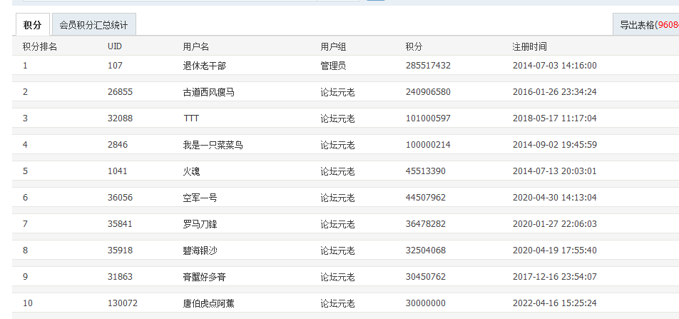Click points value 44507962
Image resolution: width=679 pixels, height=319 pixels.
point(426,198)
